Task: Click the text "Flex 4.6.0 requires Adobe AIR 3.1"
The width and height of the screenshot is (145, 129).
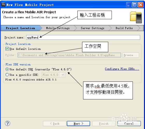Action: tap(31, 79)
